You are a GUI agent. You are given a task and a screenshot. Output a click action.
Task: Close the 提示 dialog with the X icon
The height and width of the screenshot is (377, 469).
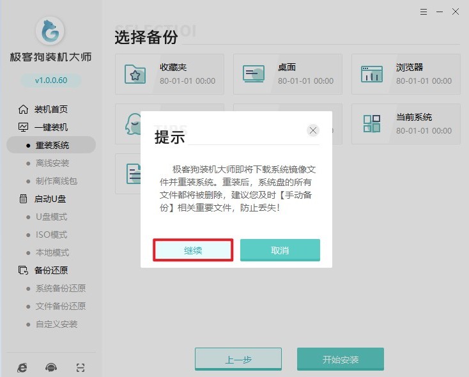tap(313, 130)
